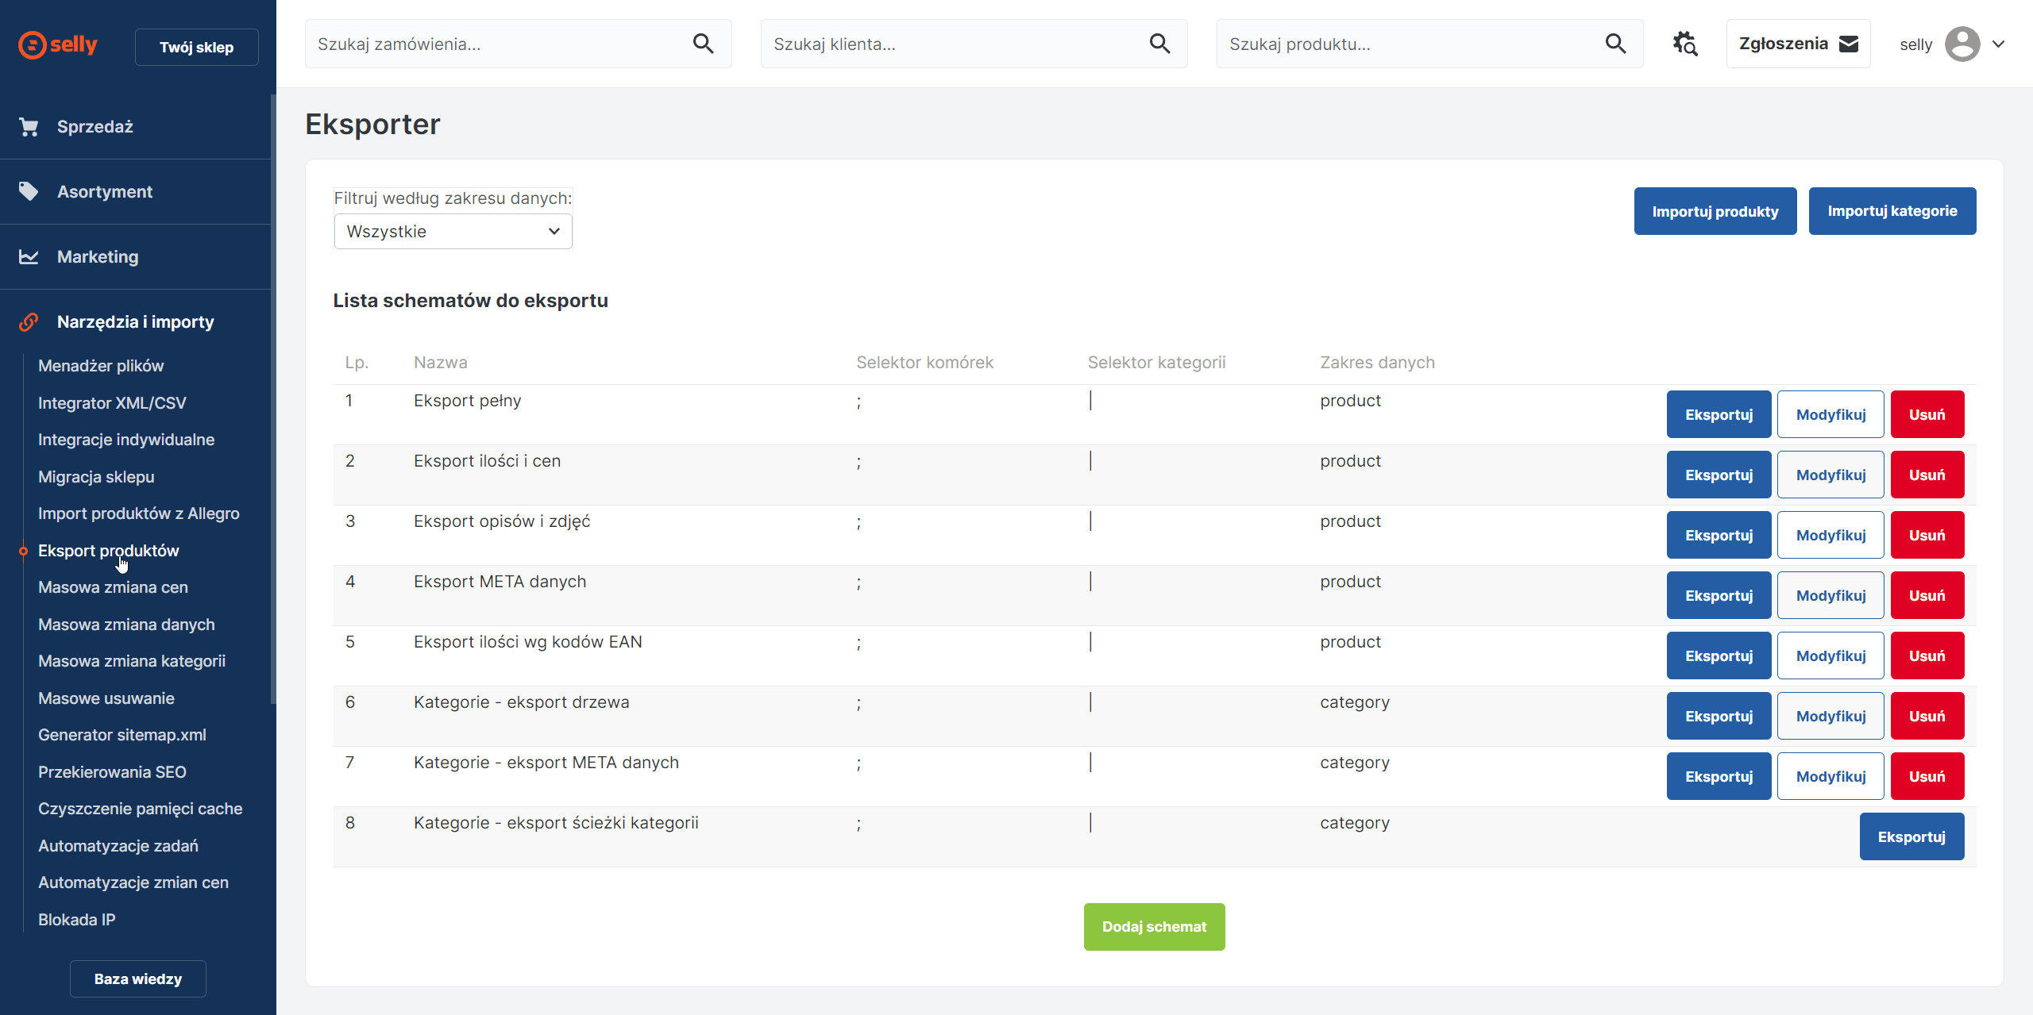Click the product search magnifier icon
This screenshot has width=2033, height=1015.
pos(1615,44)
